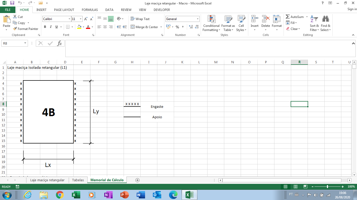Adjust the zoom slider
Image resolution: width=357 pixels, height=200 pixels.
pyautogui.click(x=327, y=186)
